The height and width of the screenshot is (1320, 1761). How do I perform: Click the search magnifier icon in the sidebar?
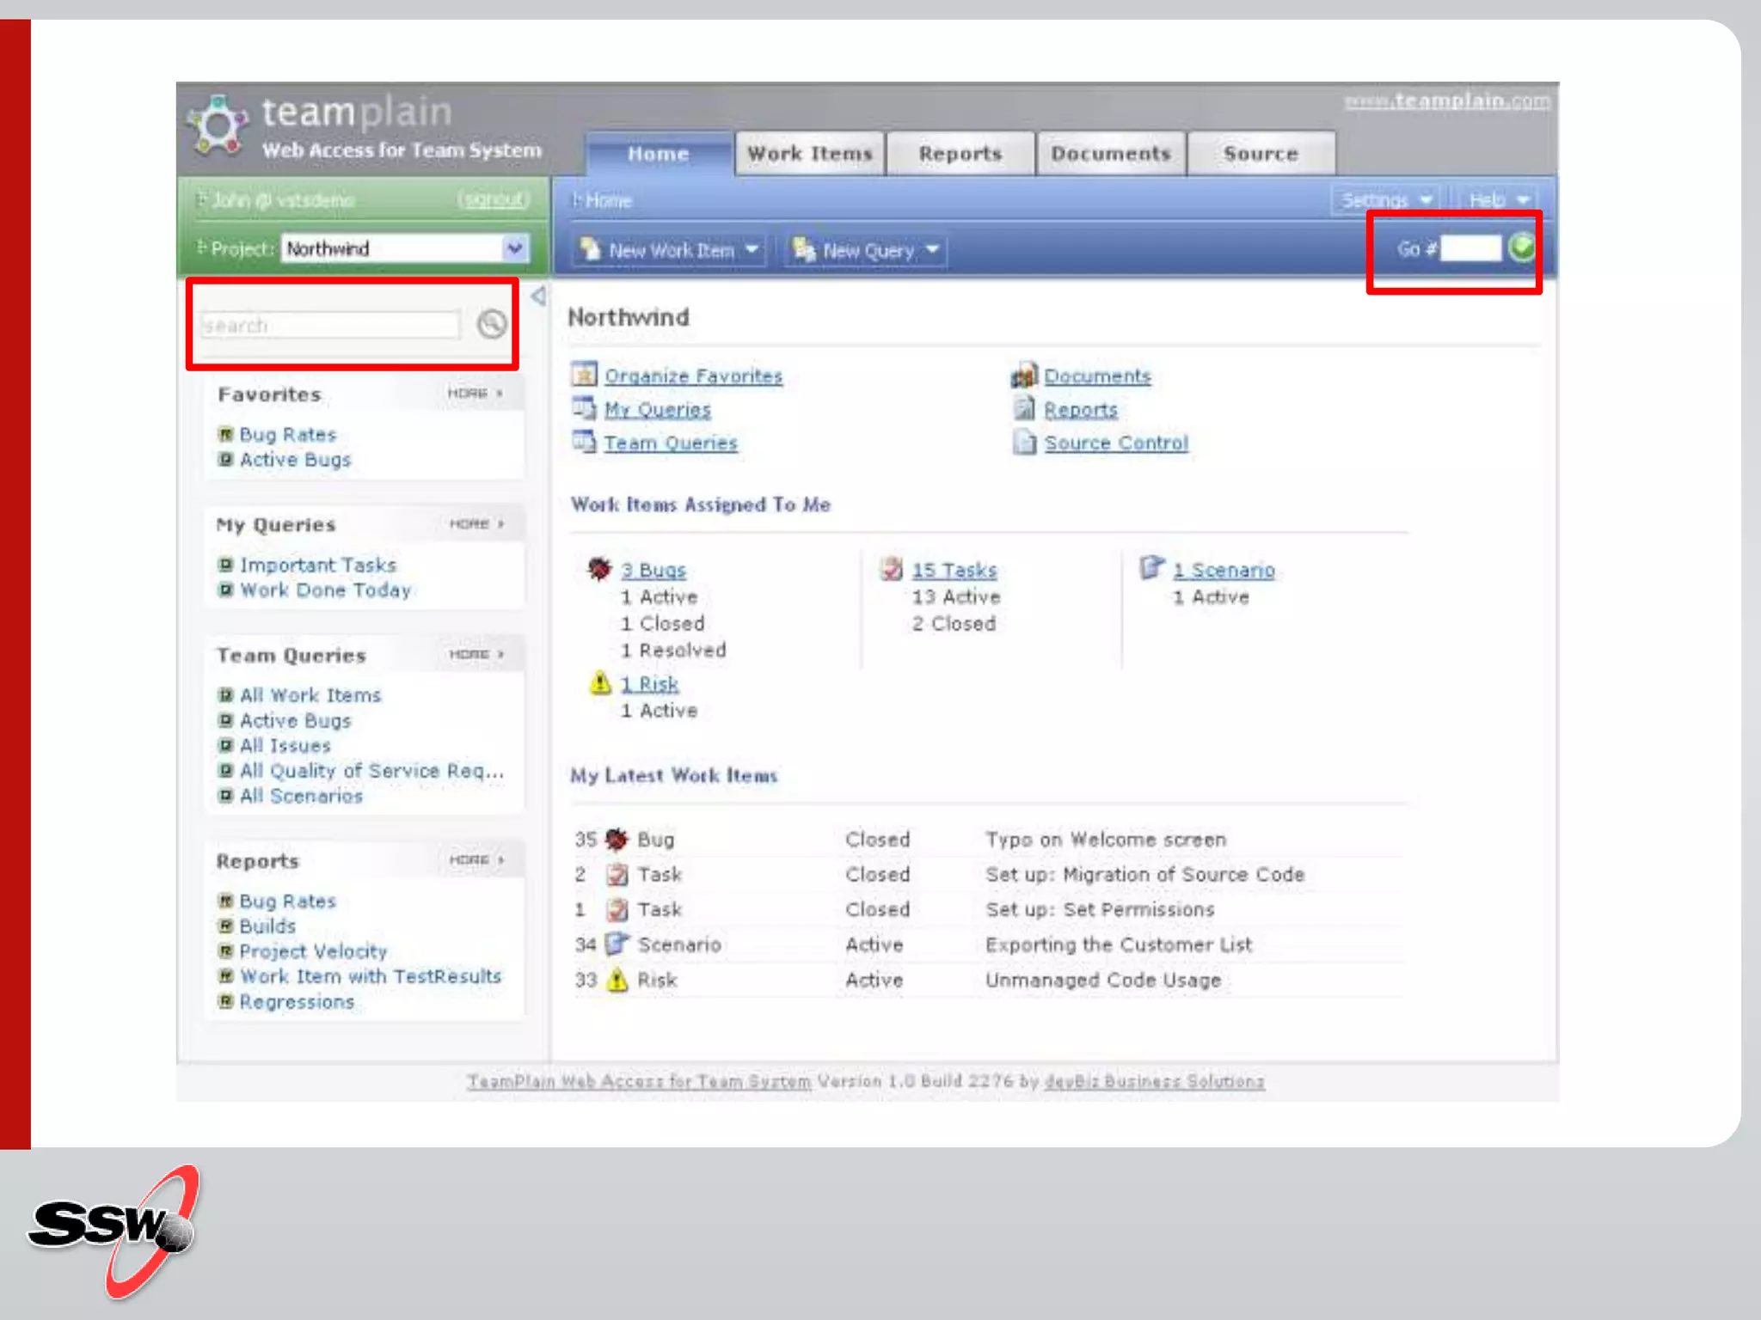pos(492,324)
